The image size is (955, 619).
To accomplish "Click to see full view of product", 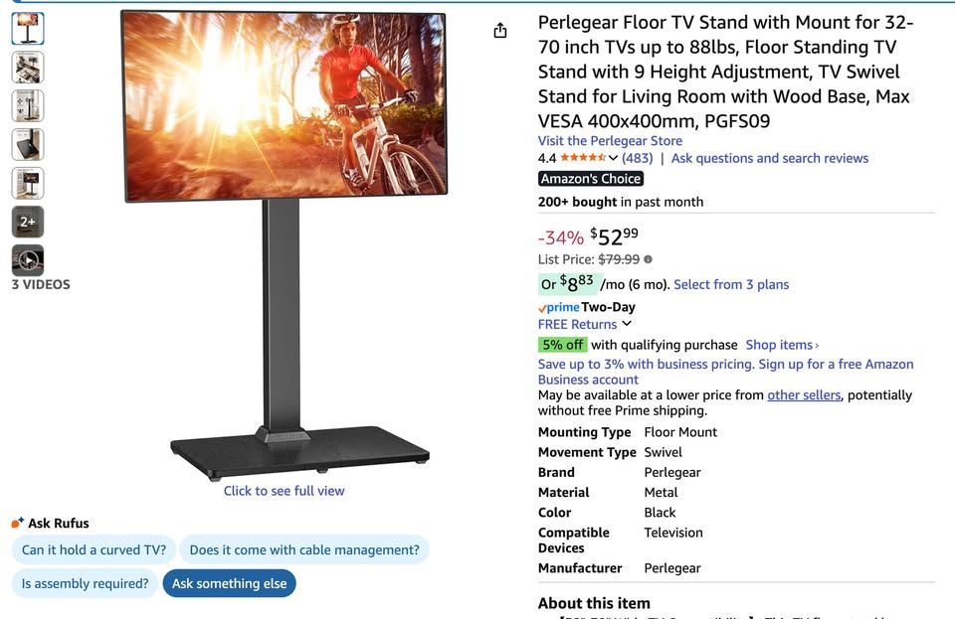I will click(x=284, y=491).
